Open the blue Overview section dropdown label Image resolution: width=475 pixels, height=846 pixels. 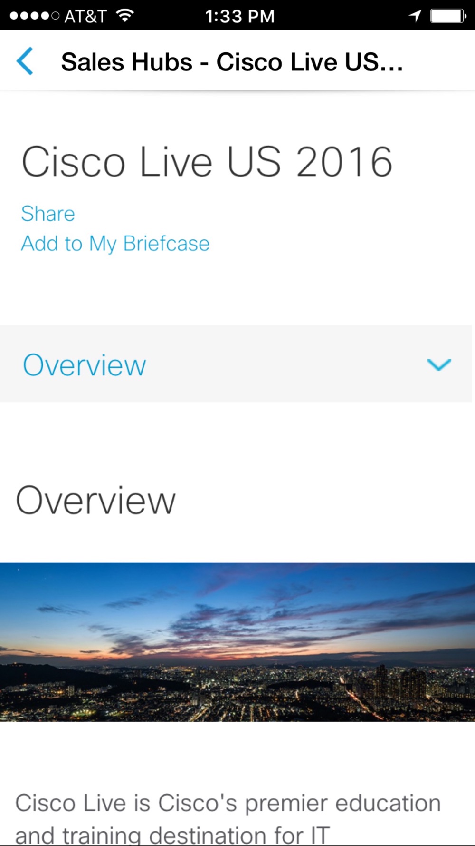[x=85, y=365]
